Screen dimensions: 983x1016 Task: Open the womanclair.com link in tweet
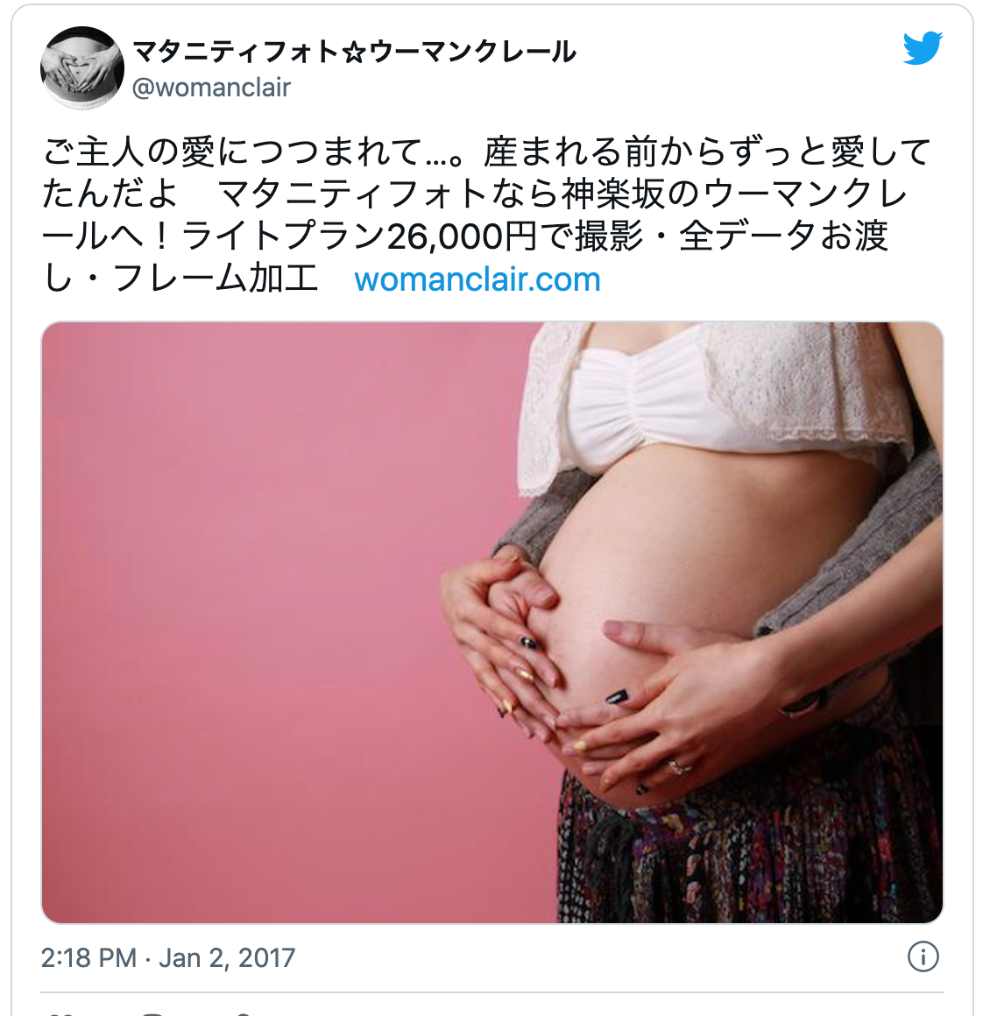pyautogui.click(x=477, y=279)
